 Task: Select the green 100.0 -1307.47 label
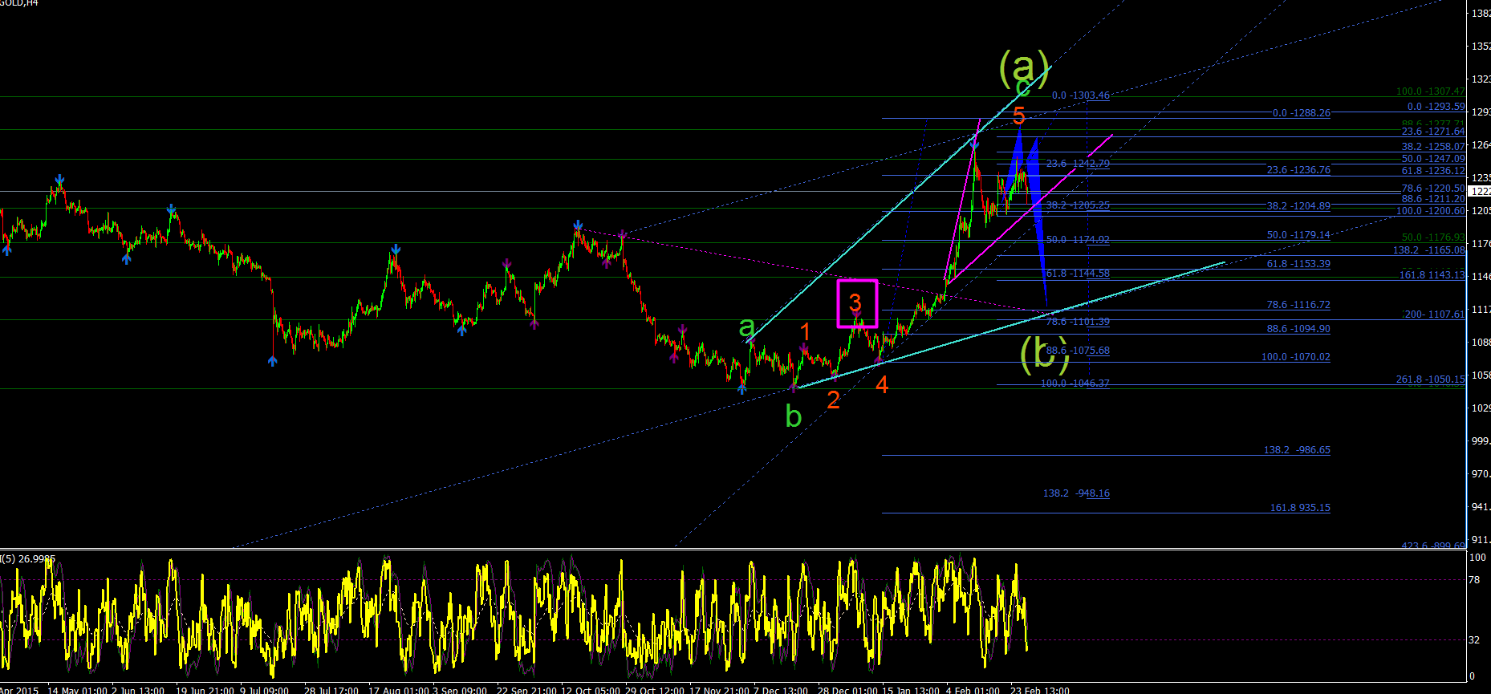1431,92
